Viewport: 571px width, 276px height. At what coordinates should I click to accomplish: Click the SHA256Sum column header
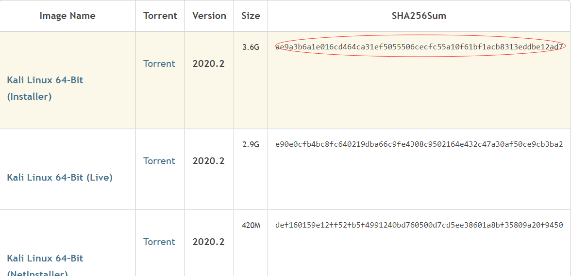click(x=419, y=15)
